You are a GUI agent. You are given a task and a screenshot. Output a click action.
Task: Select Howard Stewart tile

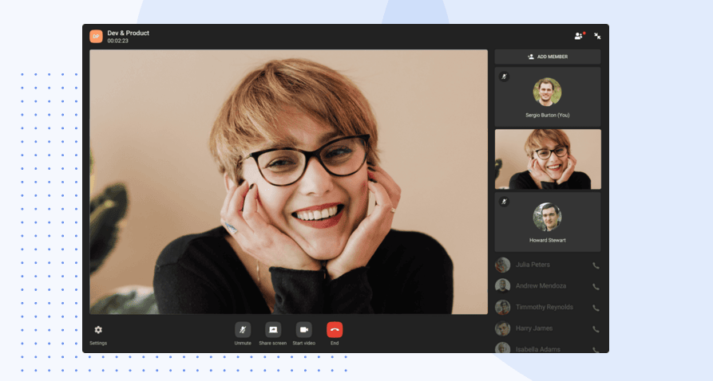tap(548, 222)
